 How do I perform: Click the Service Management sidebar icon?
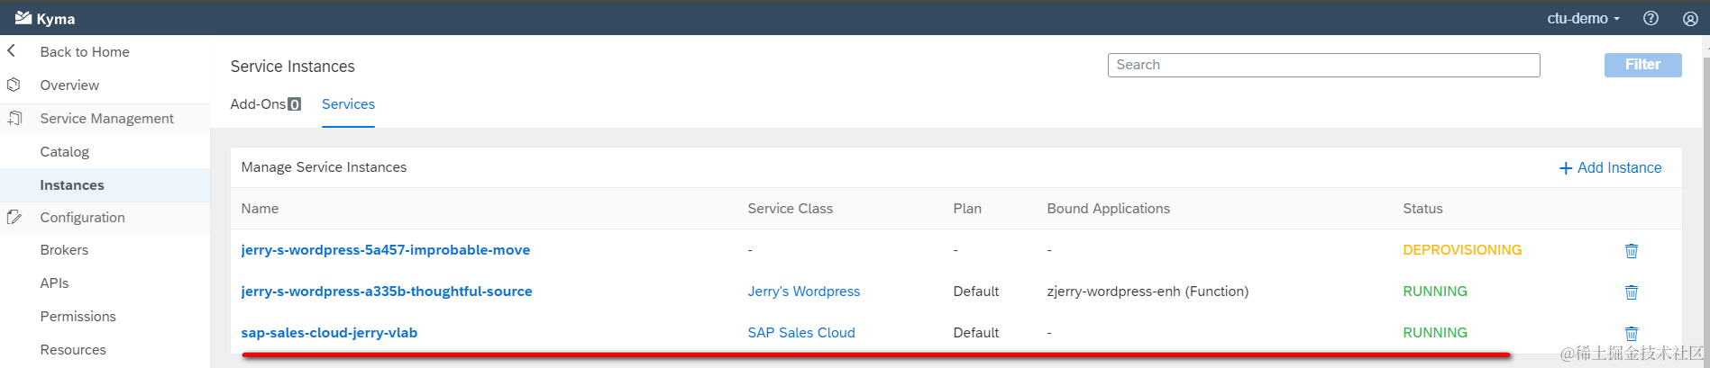pos(14,119)
